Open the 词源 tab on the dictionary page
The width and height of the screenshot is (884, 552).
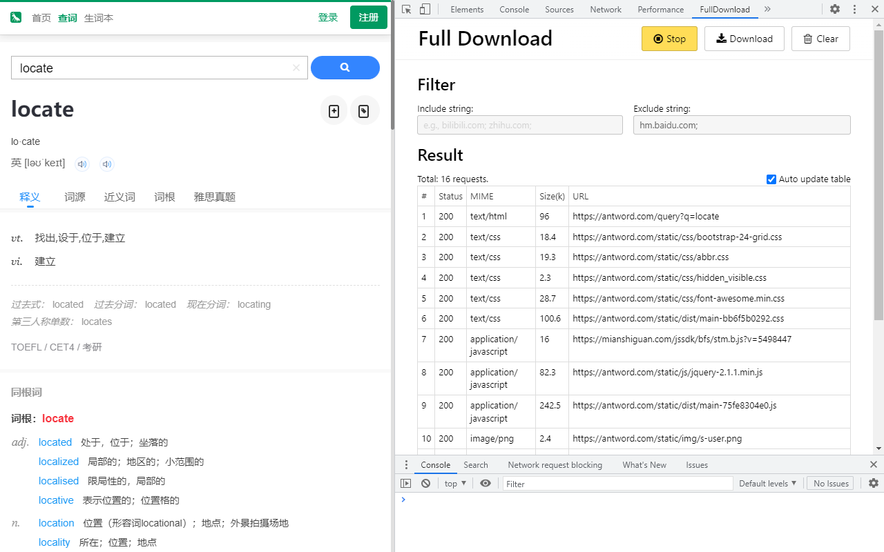click(x=75, y=197)
